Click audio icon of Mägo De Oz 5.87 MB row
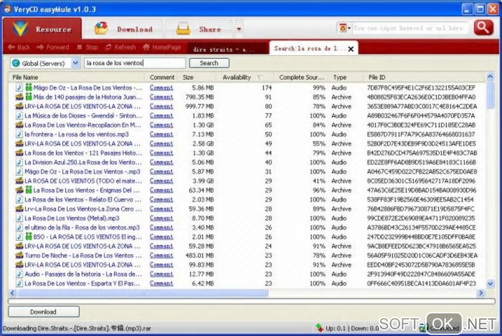This screenshot has height=336, width=502. (x=19, y=171)
